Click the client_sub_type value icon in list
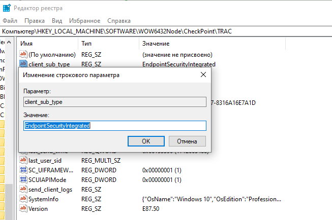The height and width of the screenshot is (220, 332). coord(23,64)
